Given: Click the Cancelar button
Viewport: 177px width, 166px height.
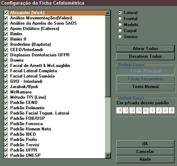Looking at the screenshot, I should tap(145, 152).
